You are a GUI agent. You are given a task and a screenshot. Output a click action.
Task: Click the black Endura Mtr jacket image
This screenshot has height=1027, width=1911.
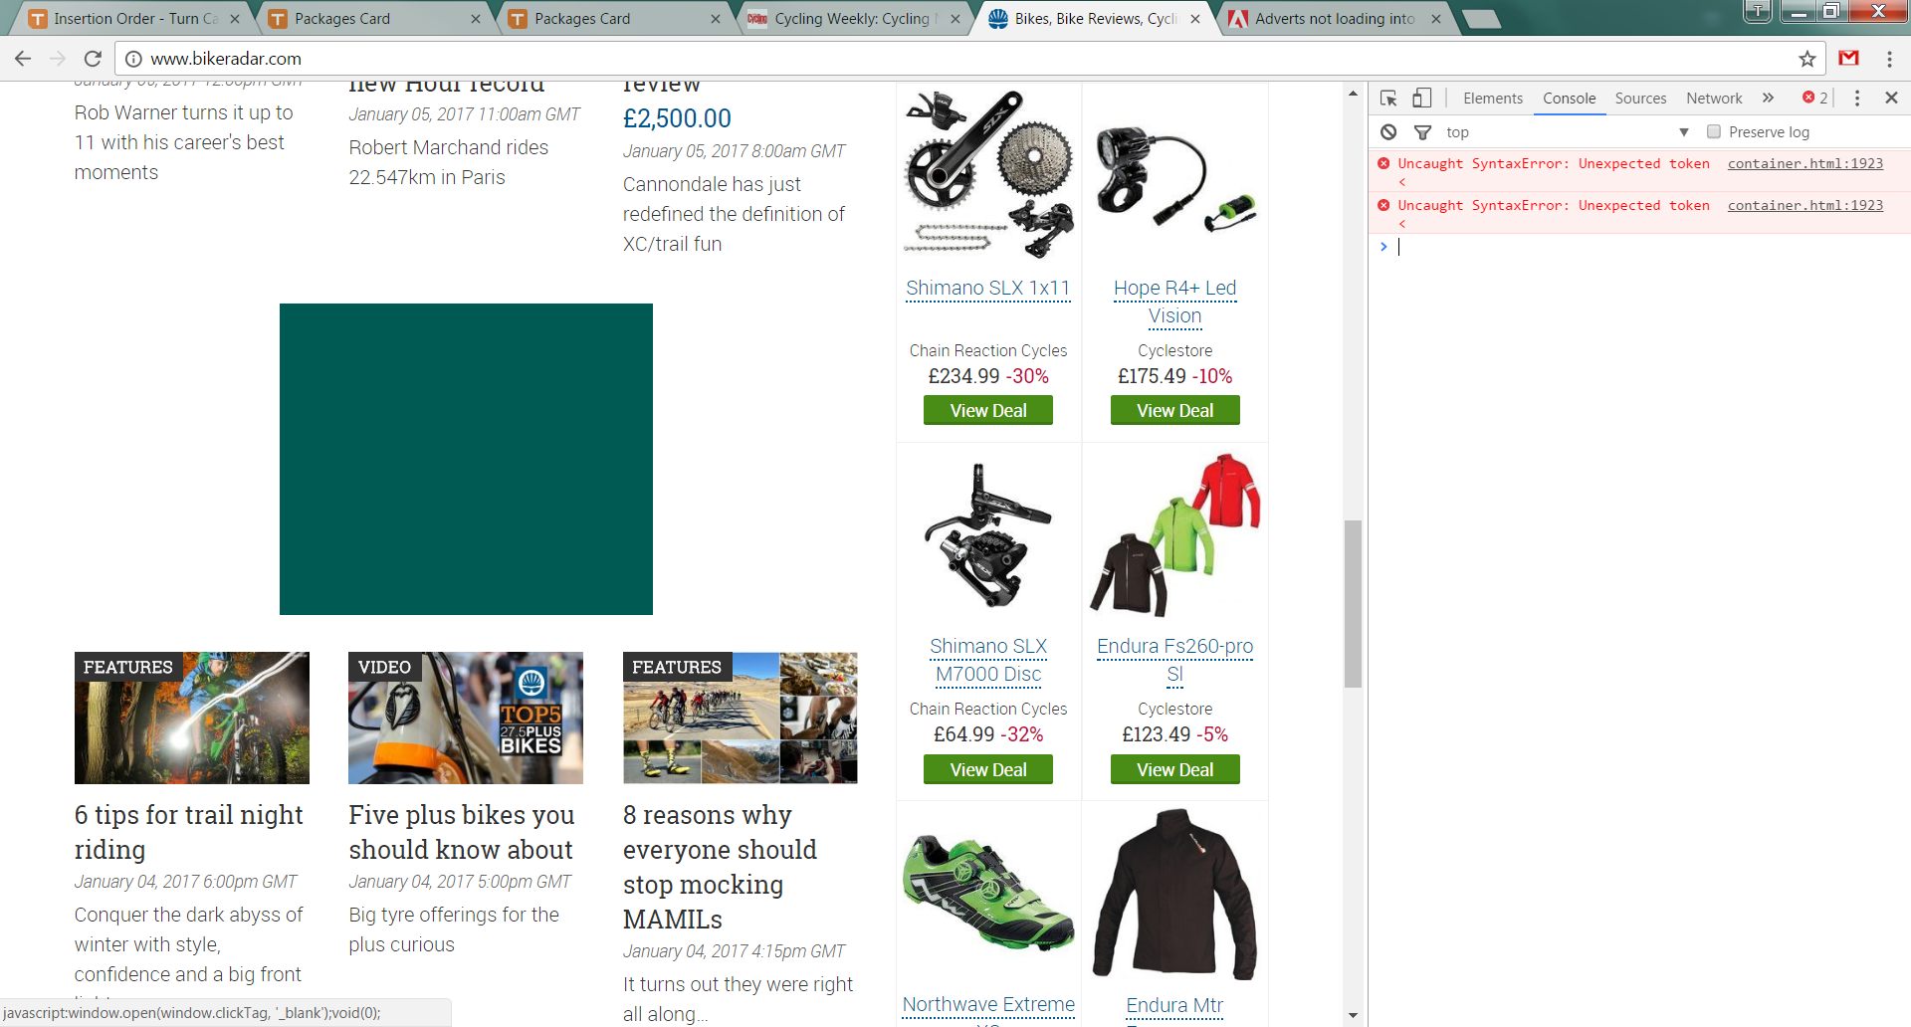pyautogui.click(x=1175, y=894)
